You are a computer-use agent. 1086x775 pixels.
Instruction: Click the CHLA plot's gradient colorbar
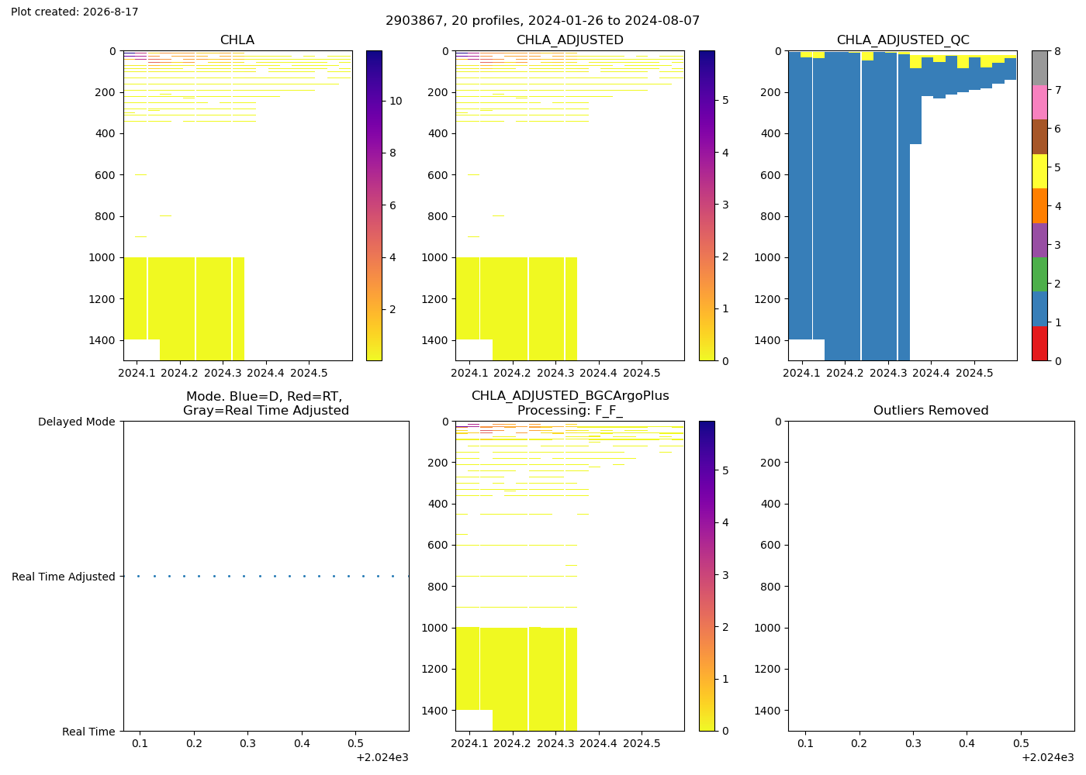pos(374,205)
